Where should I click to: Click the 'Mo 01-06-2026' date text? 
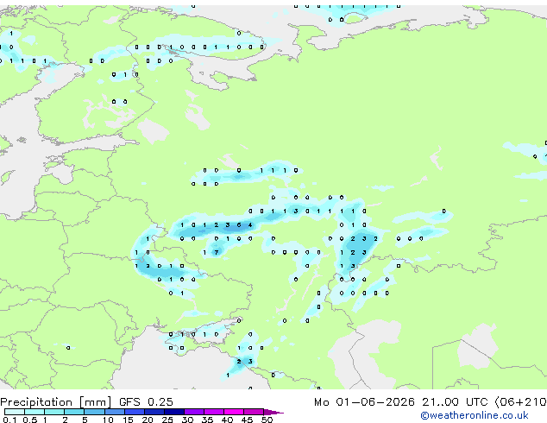(364, 402)
